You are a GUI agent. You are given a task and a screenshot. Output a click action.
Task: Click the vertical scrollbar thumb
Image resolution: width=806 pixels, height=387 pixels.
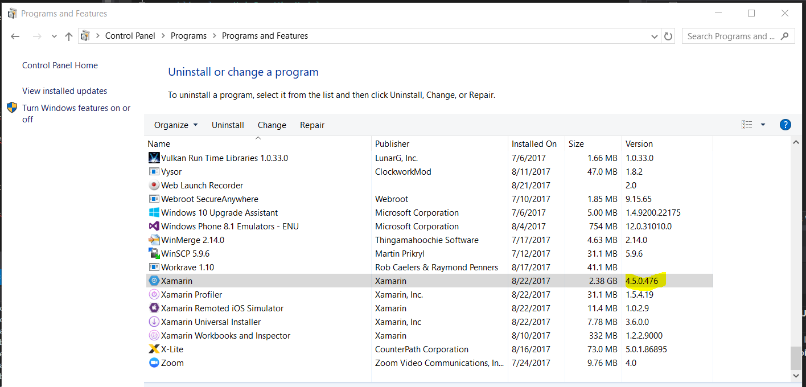796,358
